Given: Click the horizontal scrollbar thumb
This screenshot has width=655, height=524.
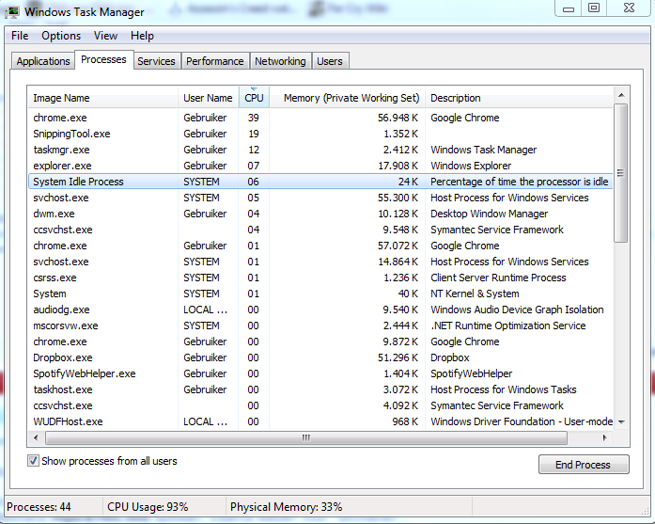Looking at the screenshot, I should click(306, 437).
